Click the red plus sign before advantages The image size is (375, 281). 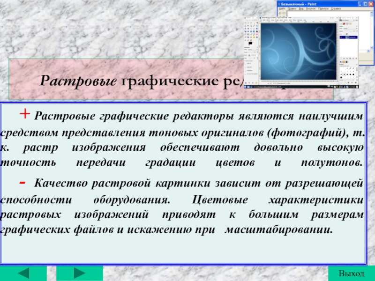(x=25, y=114)
